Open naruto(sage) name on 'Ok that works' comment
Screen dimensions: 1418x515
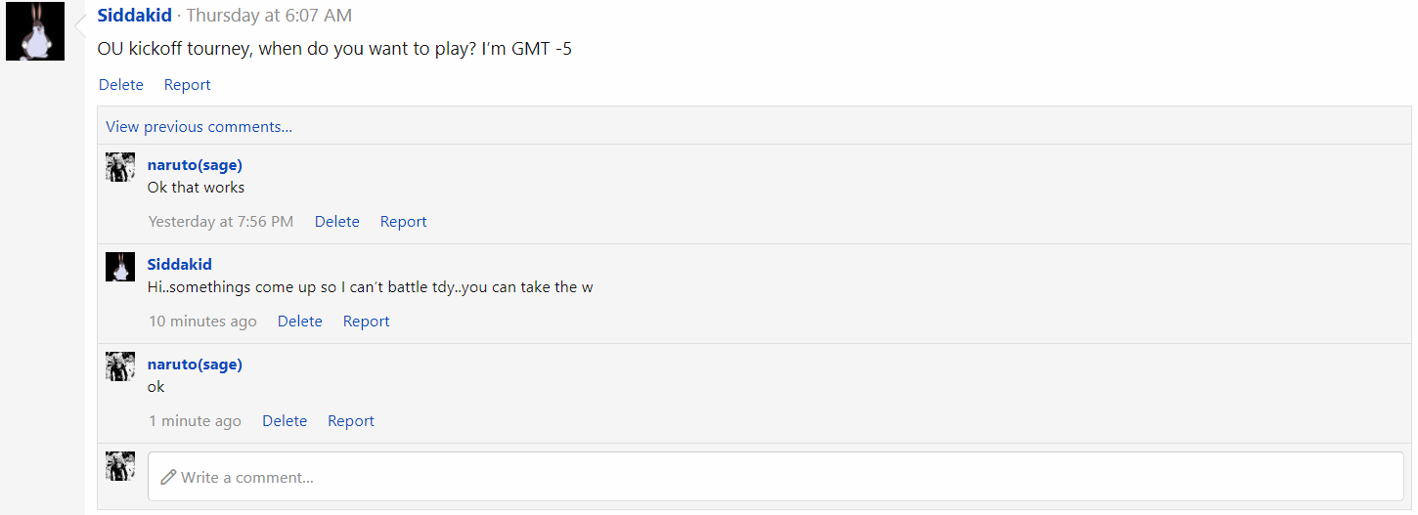coord(195,164)
